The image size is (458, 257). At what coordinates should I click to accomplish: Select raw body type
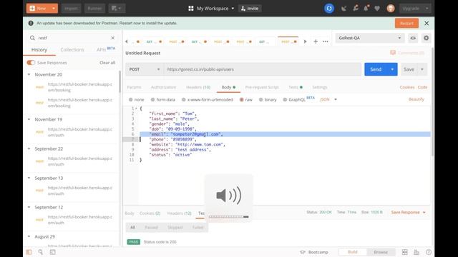coord(246,100)
